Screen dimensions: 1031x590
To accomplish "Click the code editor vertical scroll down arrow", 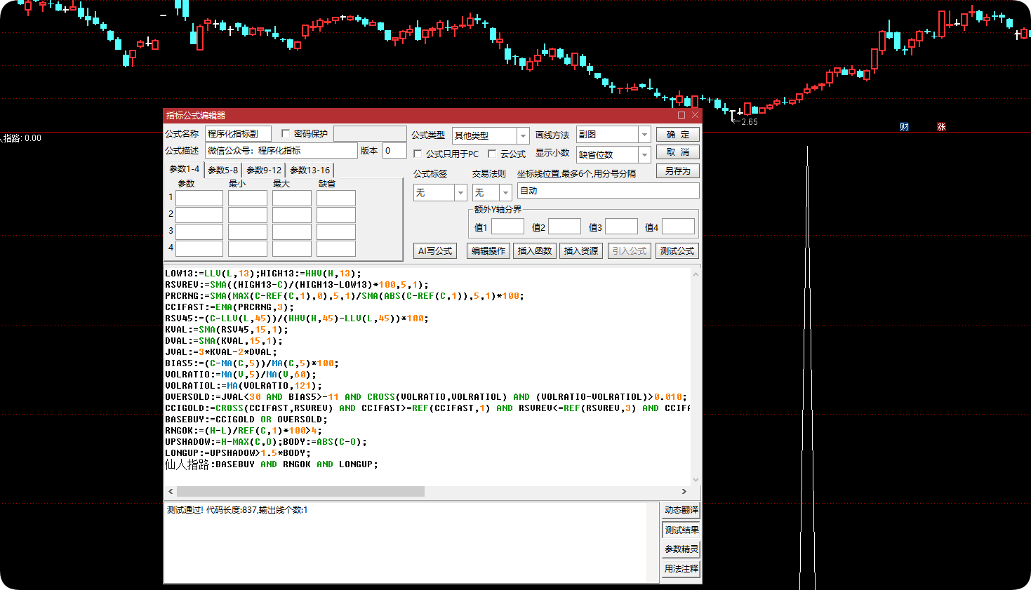I will point(696,480).
